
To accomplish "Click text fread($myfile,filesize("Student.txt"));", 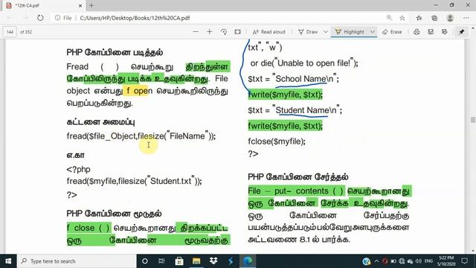I will click(x=134, y=181).
